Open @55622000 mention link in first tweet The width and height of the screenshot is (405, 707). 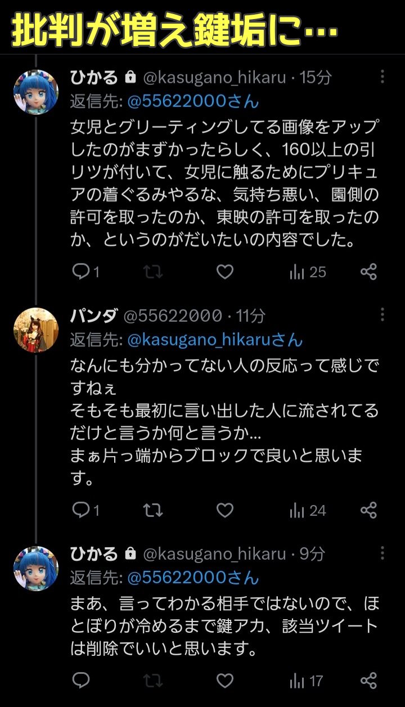(x=193, y=102)
